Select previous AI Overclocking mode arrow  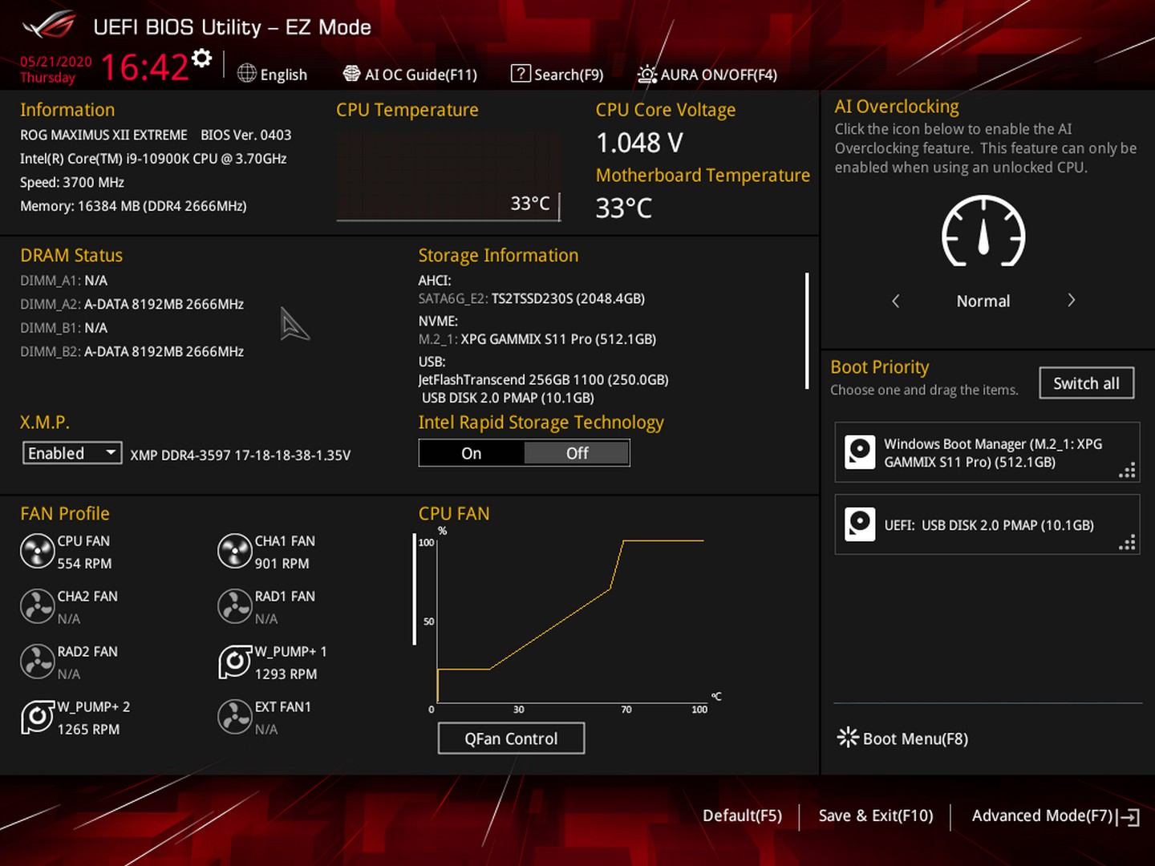tap(896, 301)
